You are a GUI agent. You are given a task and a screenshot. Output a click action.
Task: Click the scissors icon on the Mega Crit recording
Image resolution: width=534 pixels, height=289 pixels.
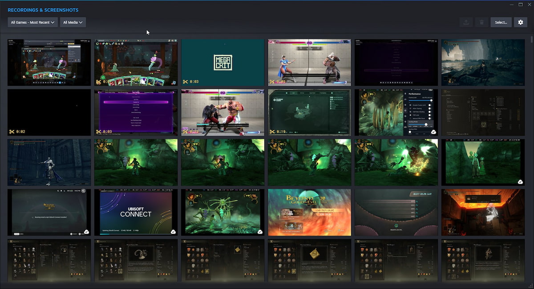[185, 82]
